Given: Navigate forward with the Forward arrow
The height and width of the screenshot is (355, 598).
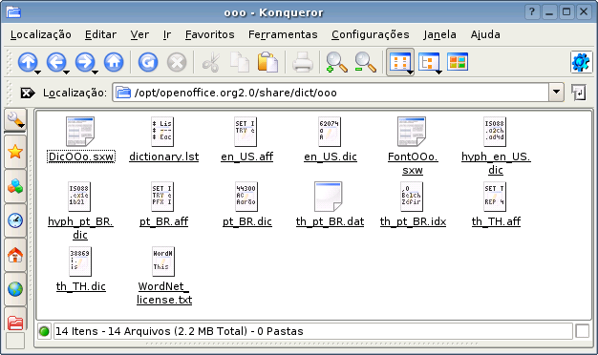Looking at the screenshot, I should 85,62.
